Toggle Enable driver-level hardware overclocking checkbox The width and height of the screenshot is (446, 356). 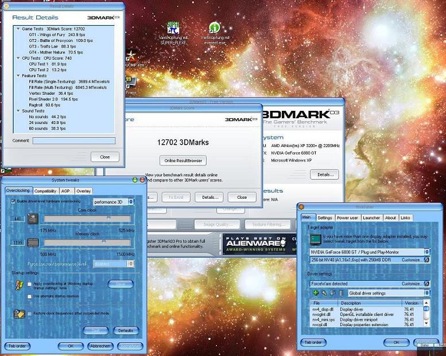pyautogui.click(x=13, y=202)
